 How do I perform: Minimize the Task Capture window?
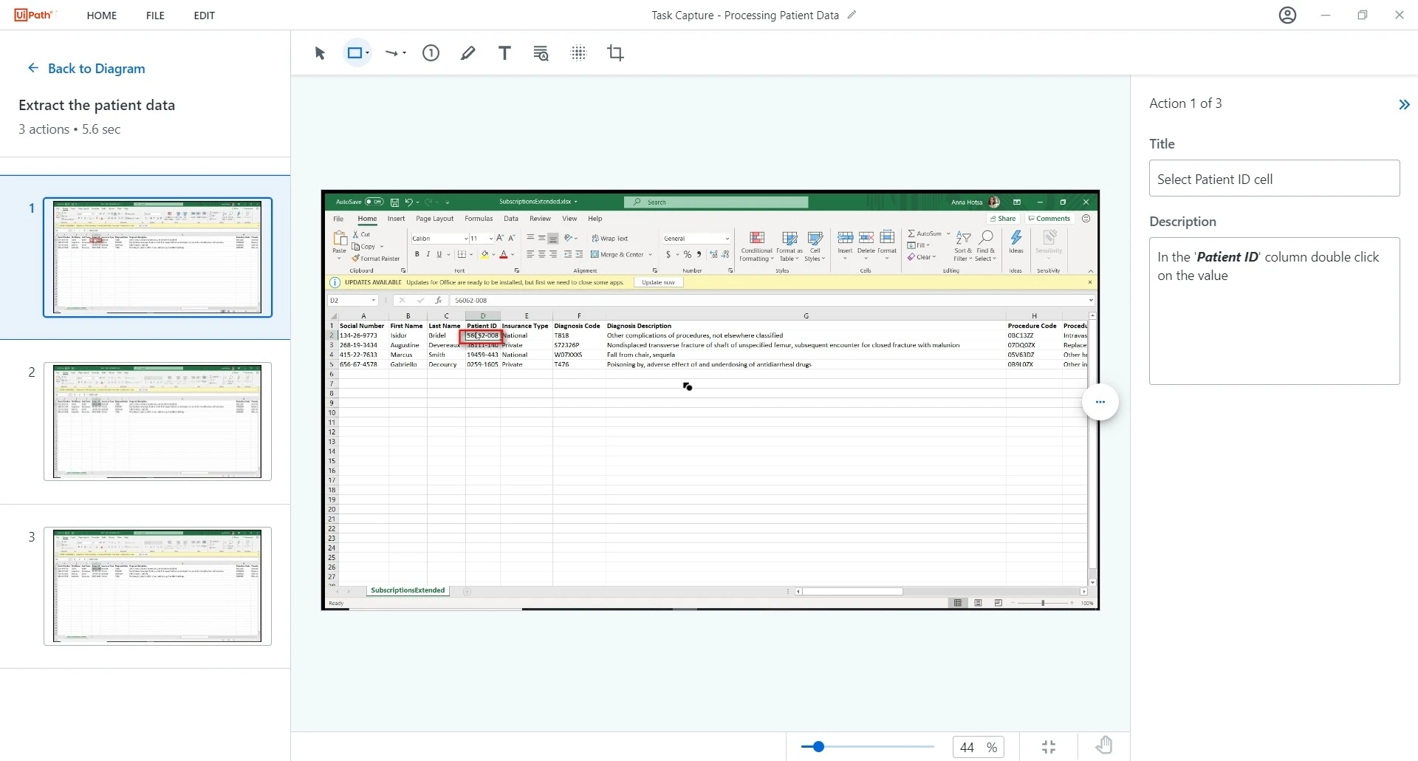(1326, 15)
